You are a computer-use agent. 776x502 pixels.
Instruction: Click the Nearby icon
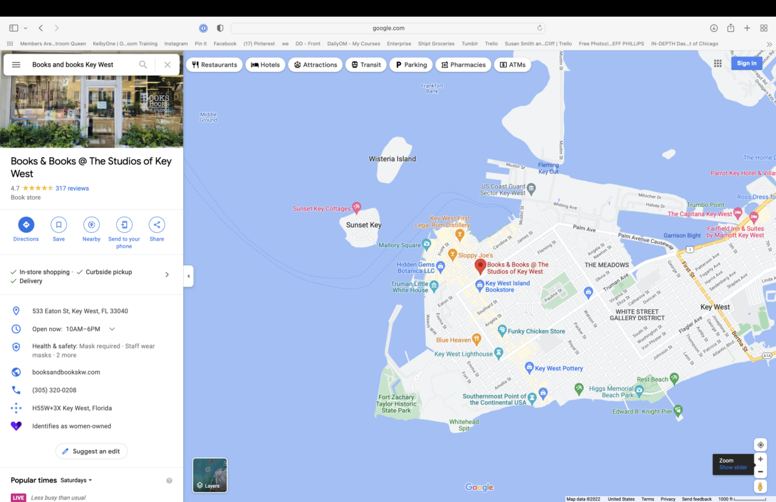point(91,224)
